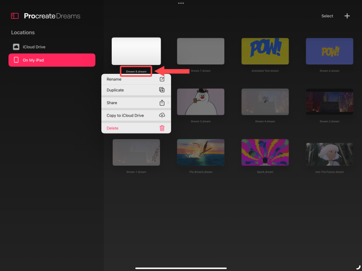Open the iCloud Drive location
This screenshot has height=271, width=362.
point(52,47)
